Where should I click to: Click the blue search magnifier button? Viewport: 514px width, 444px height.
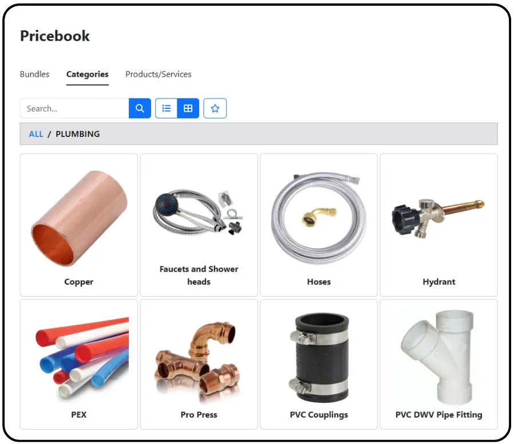point(140,108)
